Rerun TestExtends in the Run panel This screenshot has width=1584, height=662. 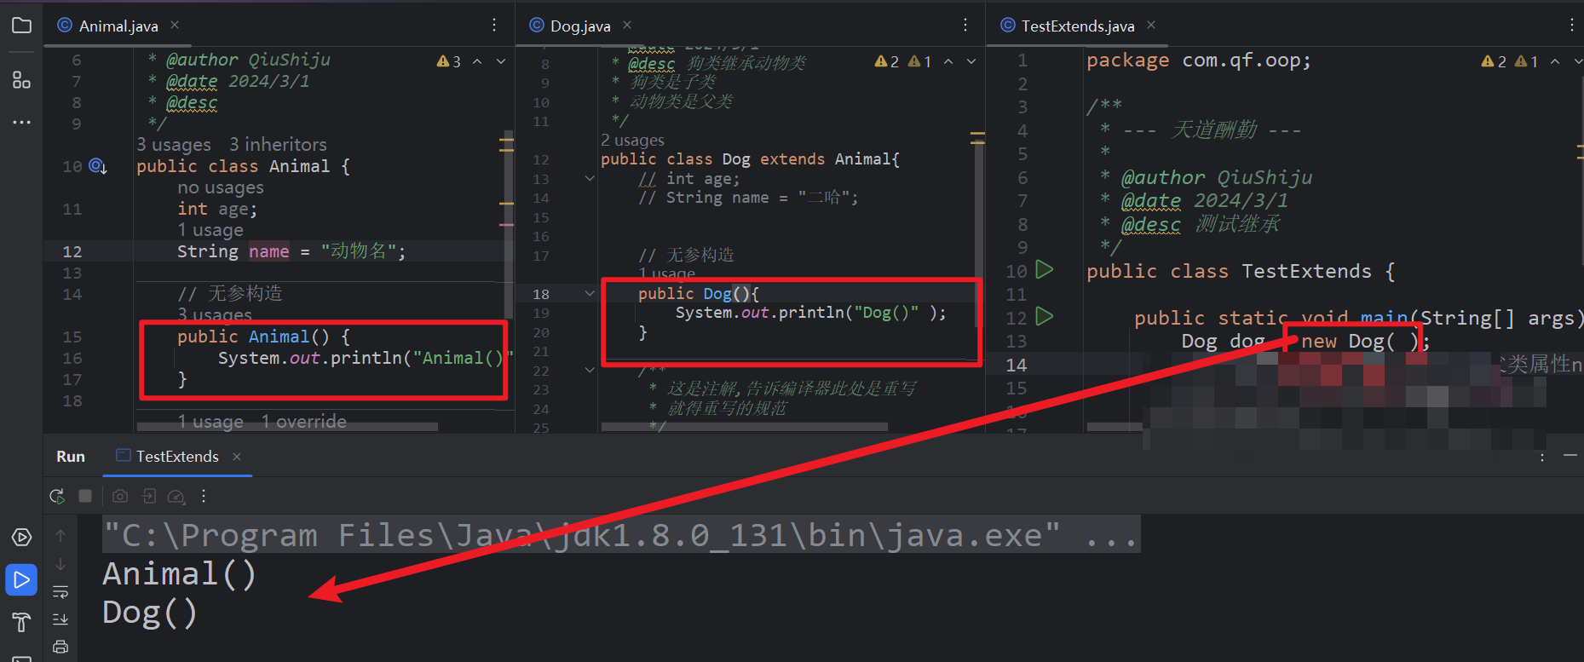pyautogui.click(x=57, y=496)
